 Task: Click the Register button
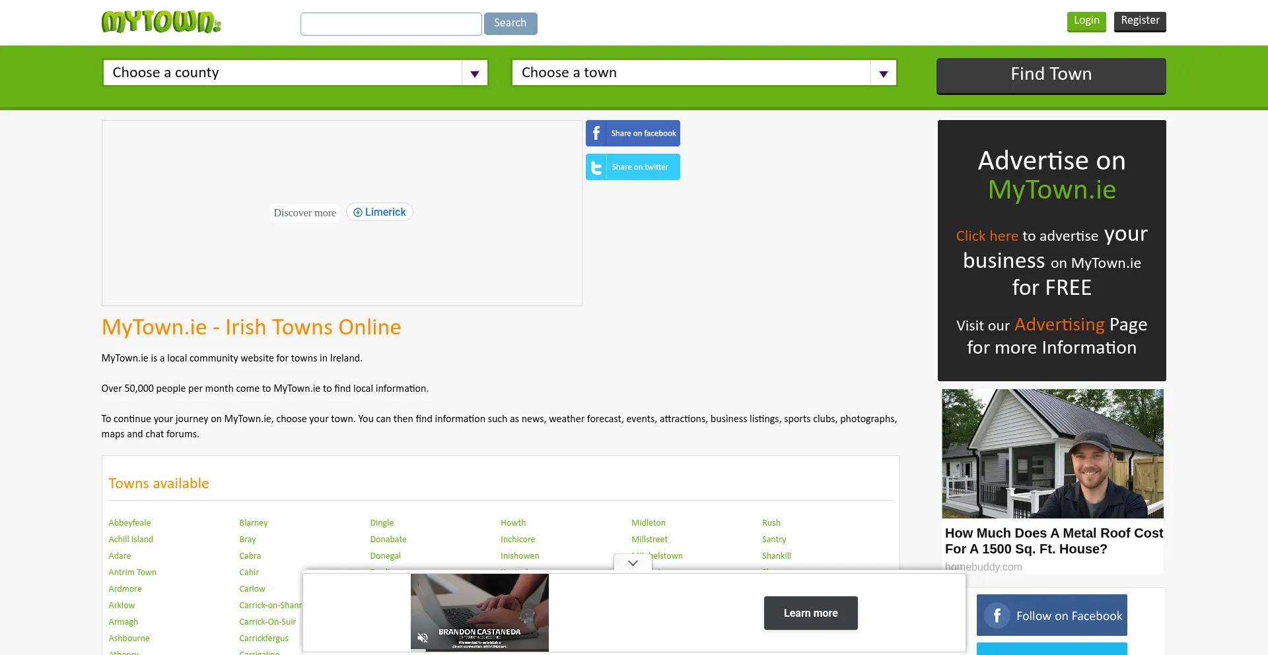tap(1139, 21)
